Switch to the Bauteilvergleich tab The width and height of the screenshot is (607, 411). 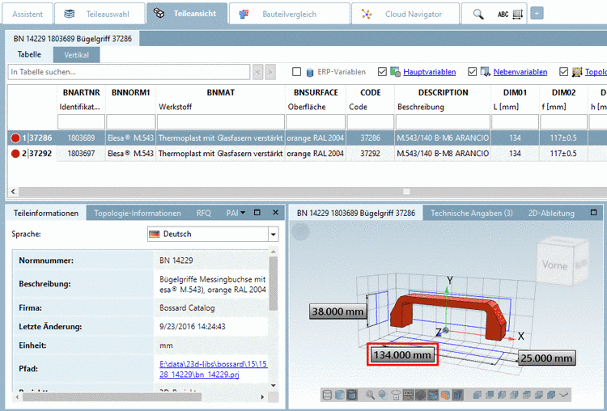pos(288,14)
